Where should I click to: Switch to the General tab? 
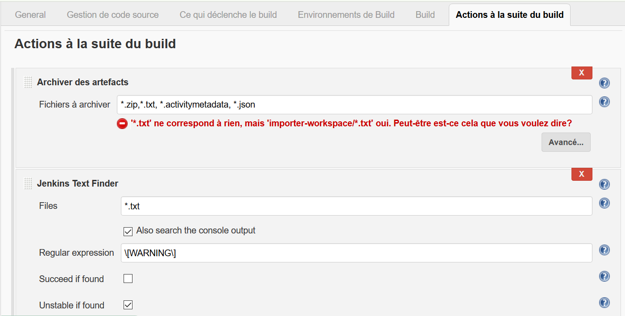30,15
